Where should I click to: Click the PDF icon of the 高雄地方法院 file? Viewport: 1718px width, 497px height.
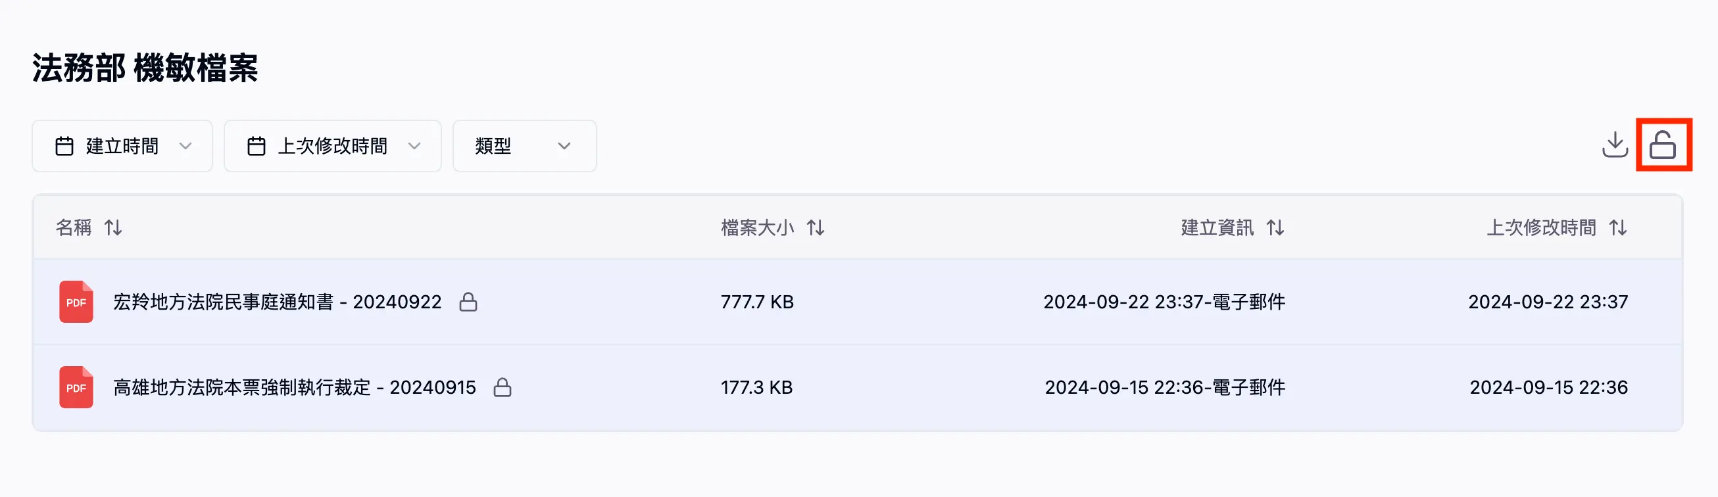(x=76, y=387)
